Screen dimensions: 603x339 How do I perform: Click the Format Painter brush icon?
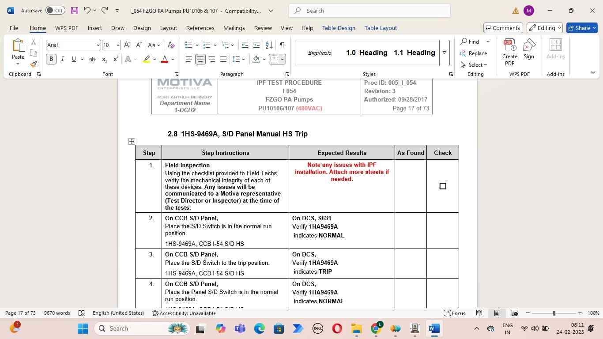(x=34, y=64)
